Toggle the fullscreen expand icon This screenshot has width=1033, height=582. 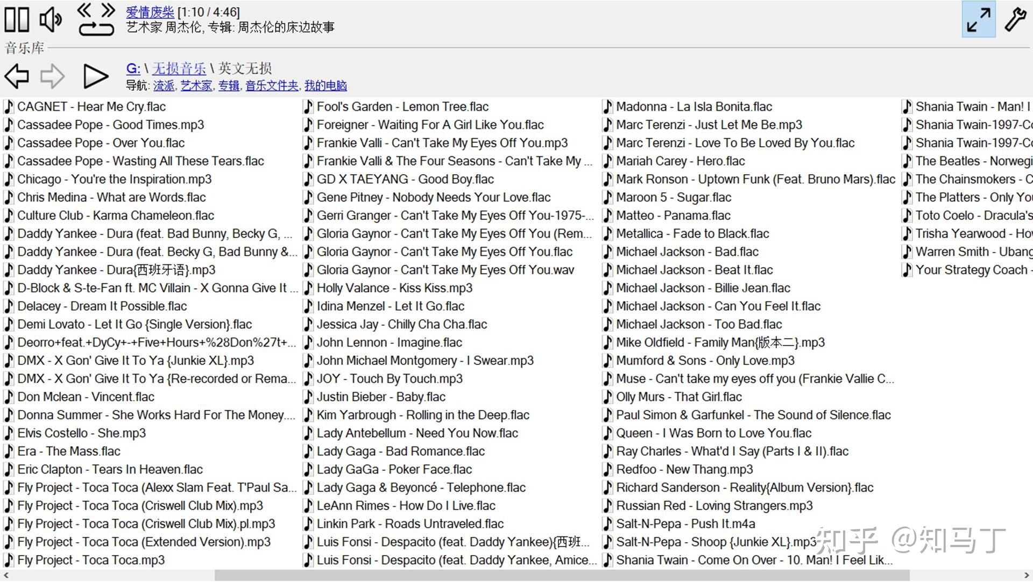tap(978, 19)
